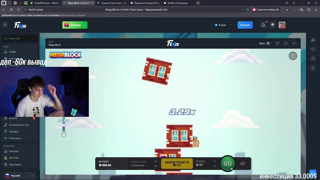
Task: Open the Спросить Алису AI assistant
Action: coord(265,10)
